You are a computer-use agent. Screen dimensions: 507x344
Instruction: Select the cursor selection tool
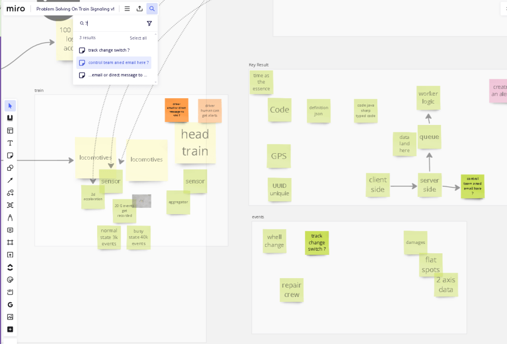click(x=10, y=106)
